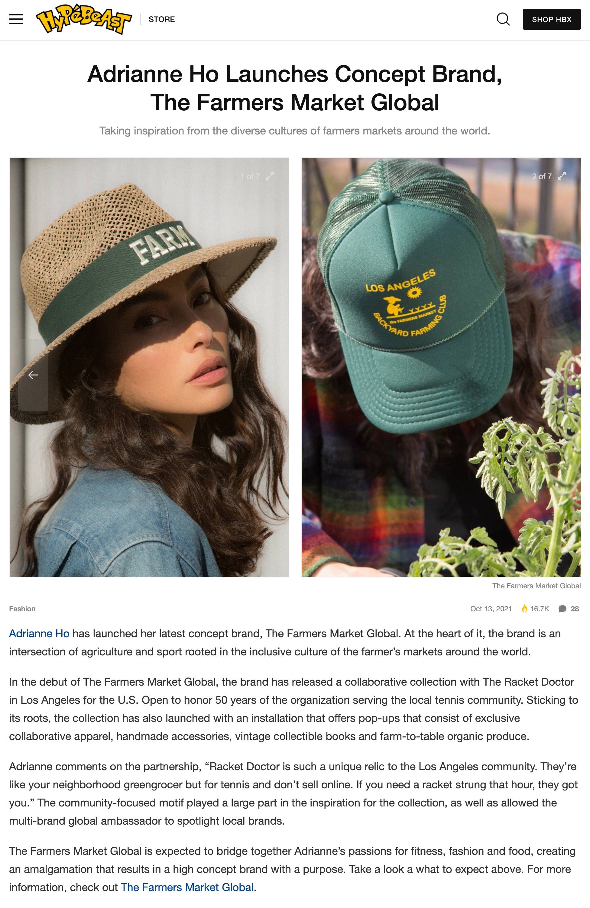
Task: Open the straw FARM hat photo
Action: [x=149, y=367]
